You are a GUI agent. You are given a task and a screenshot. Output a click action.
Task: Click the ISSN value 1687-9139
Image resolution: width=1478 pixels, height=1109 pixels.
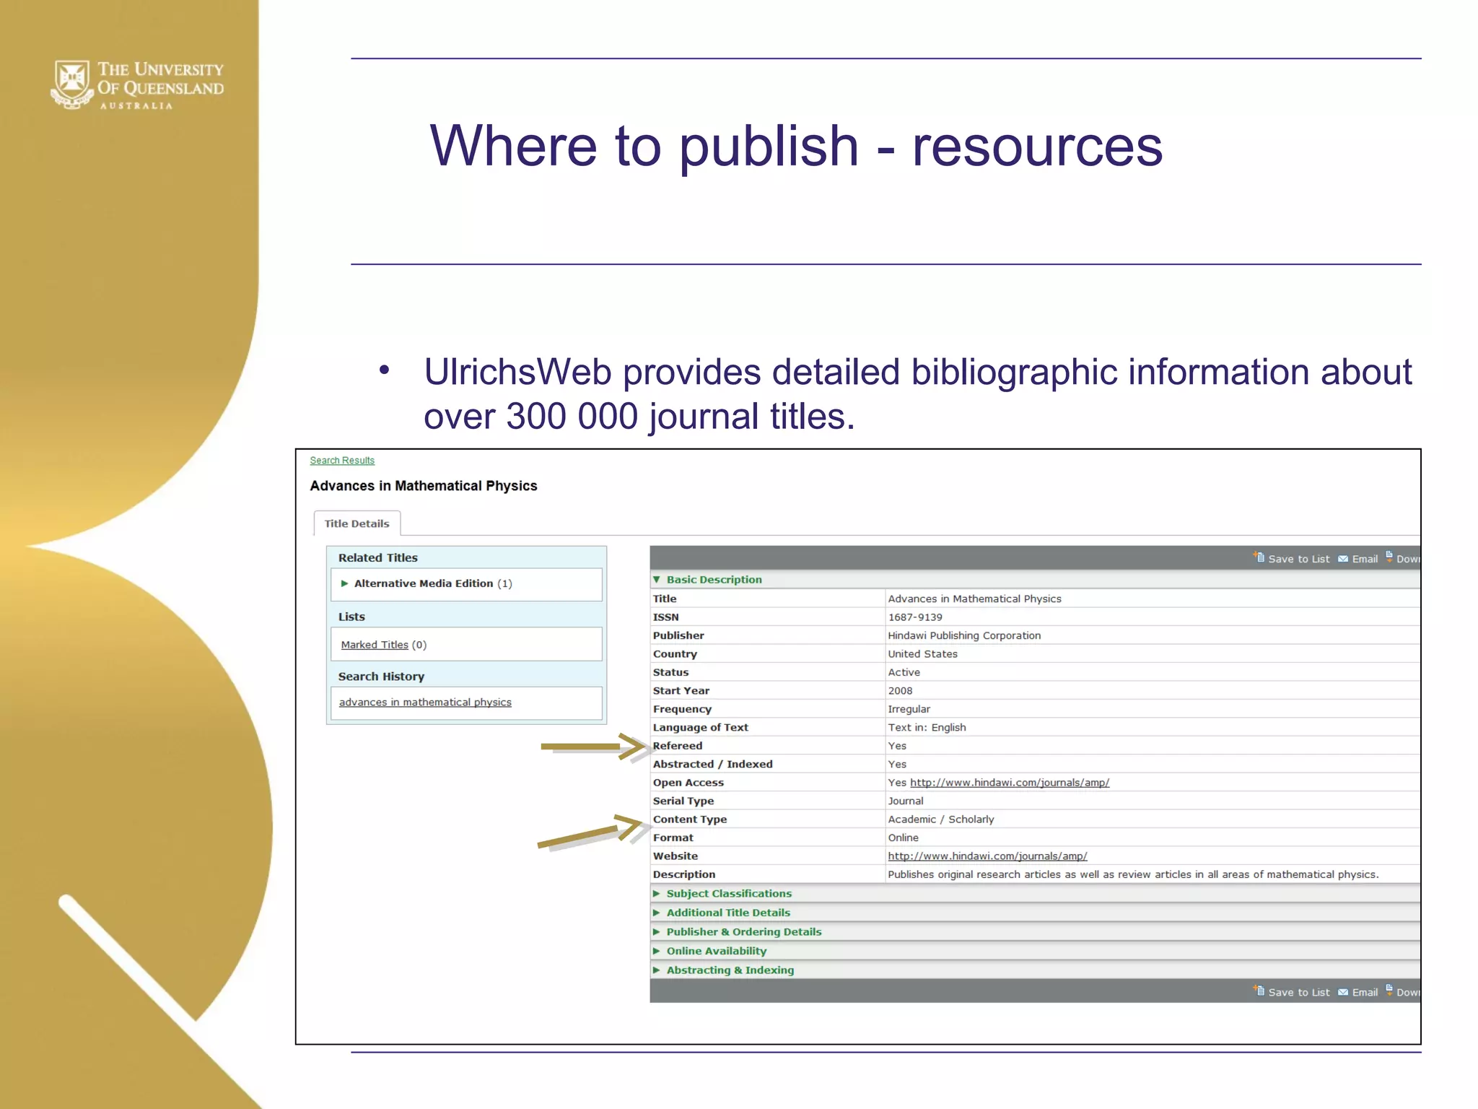[915, 617]
